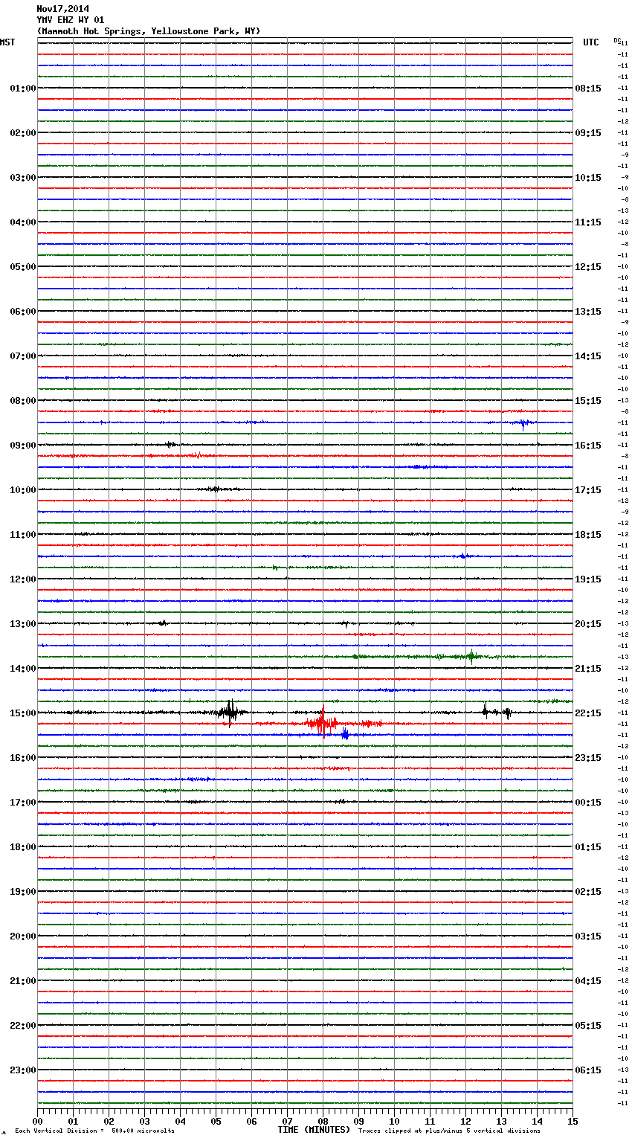Select the 10:00 MST time label

pos(22,490)
